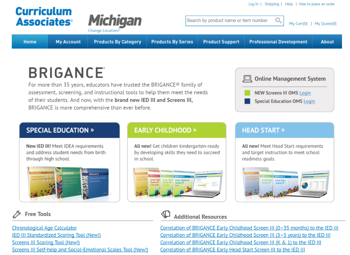Click the search magnifying glass icon

click(x=278, y=20)
